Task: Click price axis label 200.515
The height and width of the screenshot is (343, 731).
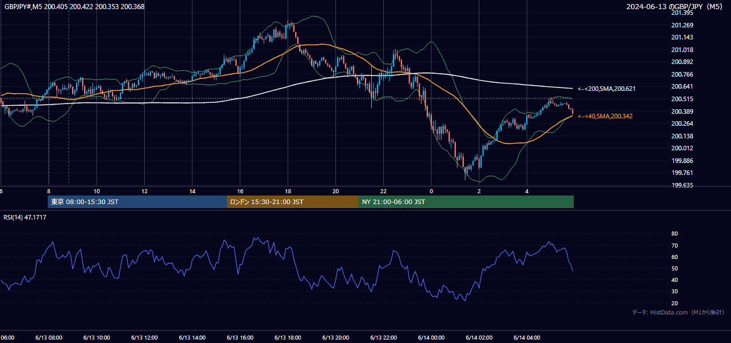Action: coord(682,99)
